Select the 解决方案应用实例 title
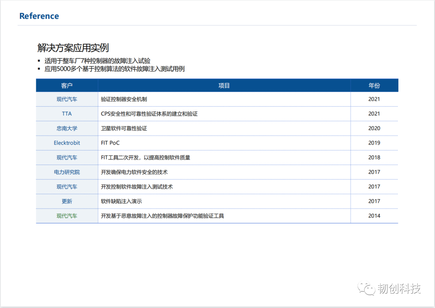Image resolution: width=435 pixels, height=308 pixels. [x=72, y=48]
